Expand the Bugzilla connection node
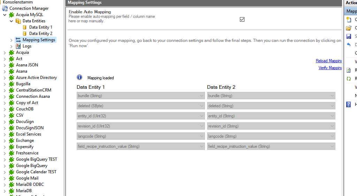This screenshot has height=196, width=357. point(5,84)
